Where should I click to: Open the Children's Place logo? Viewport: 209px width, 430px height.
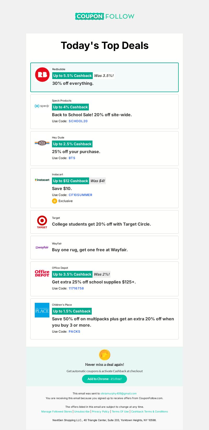click(x=42, y=310)
